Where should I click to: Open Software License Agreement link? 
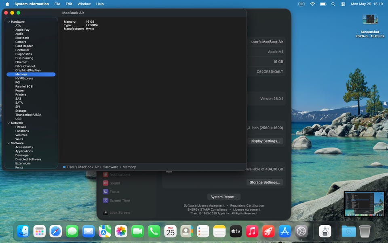pos(204,205)
